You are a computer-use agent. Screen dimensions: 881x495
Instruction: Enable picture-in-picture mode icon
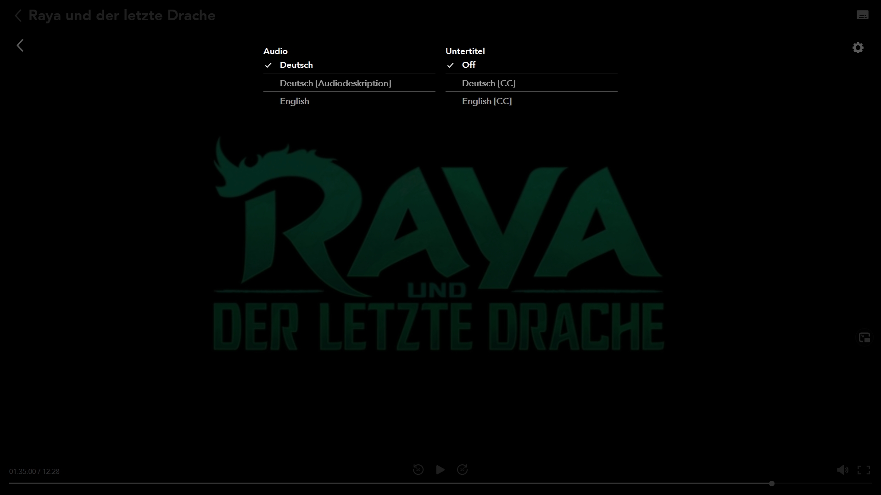tap(864, 338)
